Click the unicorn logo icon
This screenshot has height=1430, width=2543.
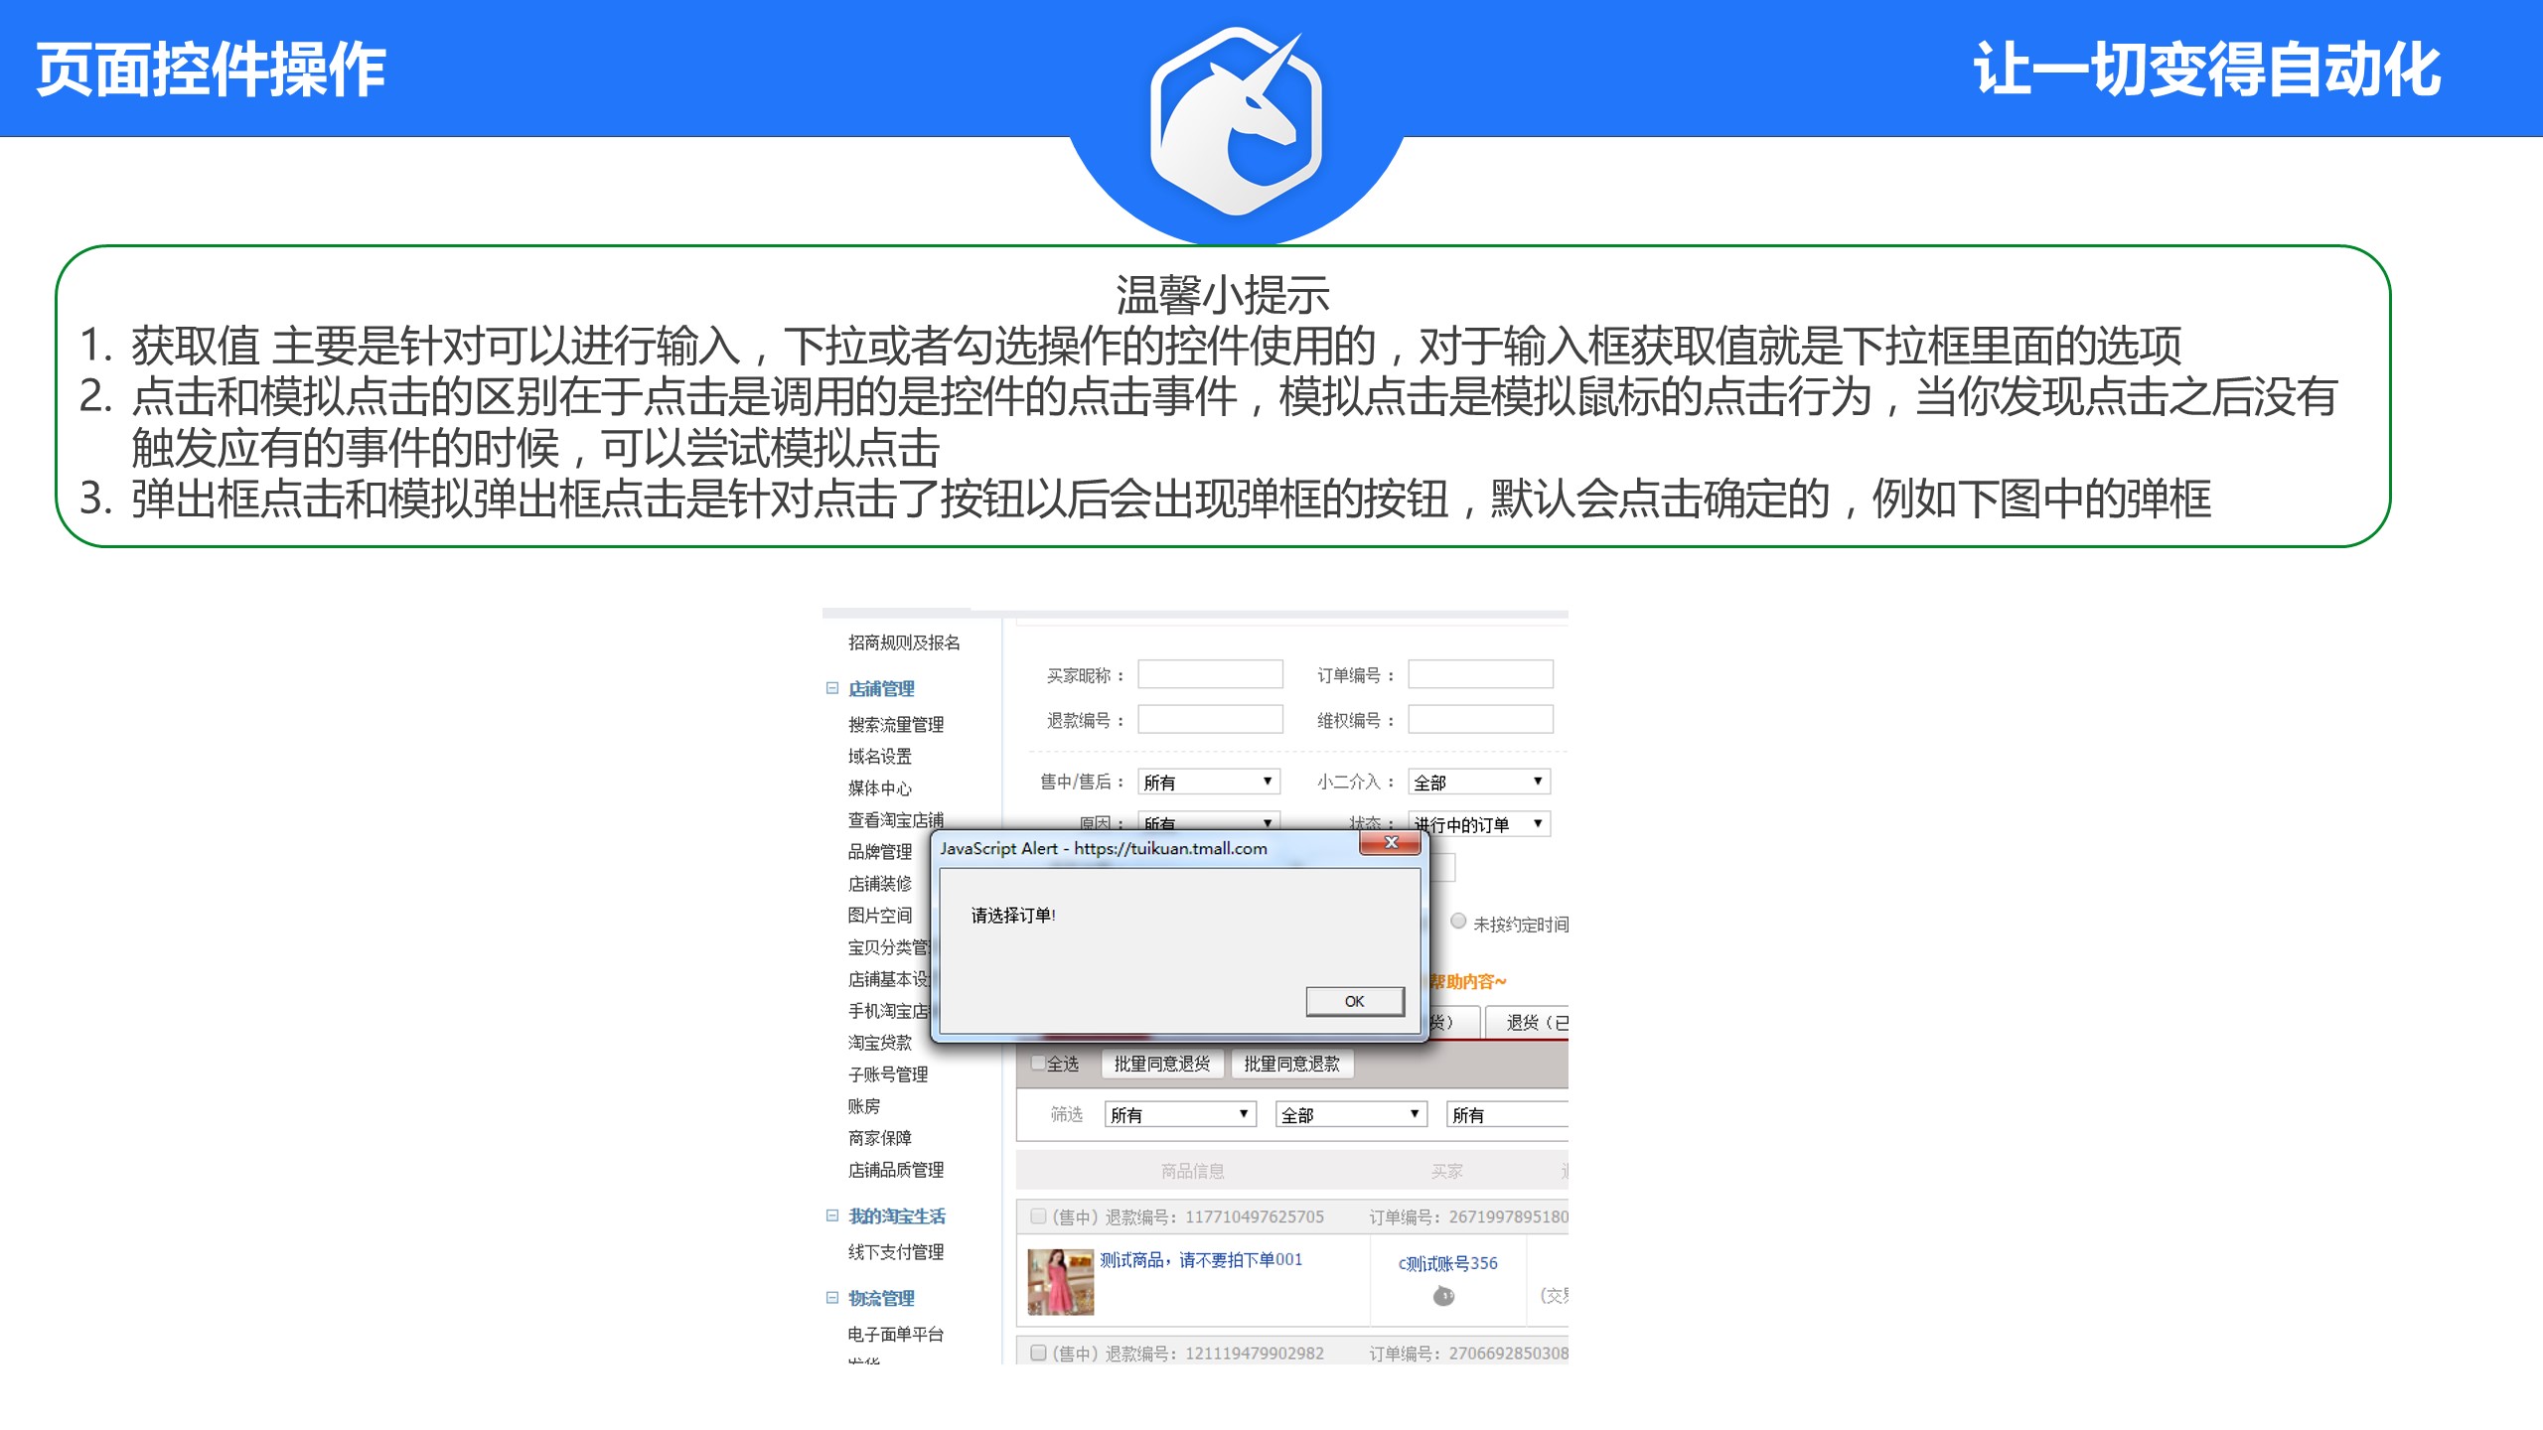pyautogui.click(x=1236, y=119)
